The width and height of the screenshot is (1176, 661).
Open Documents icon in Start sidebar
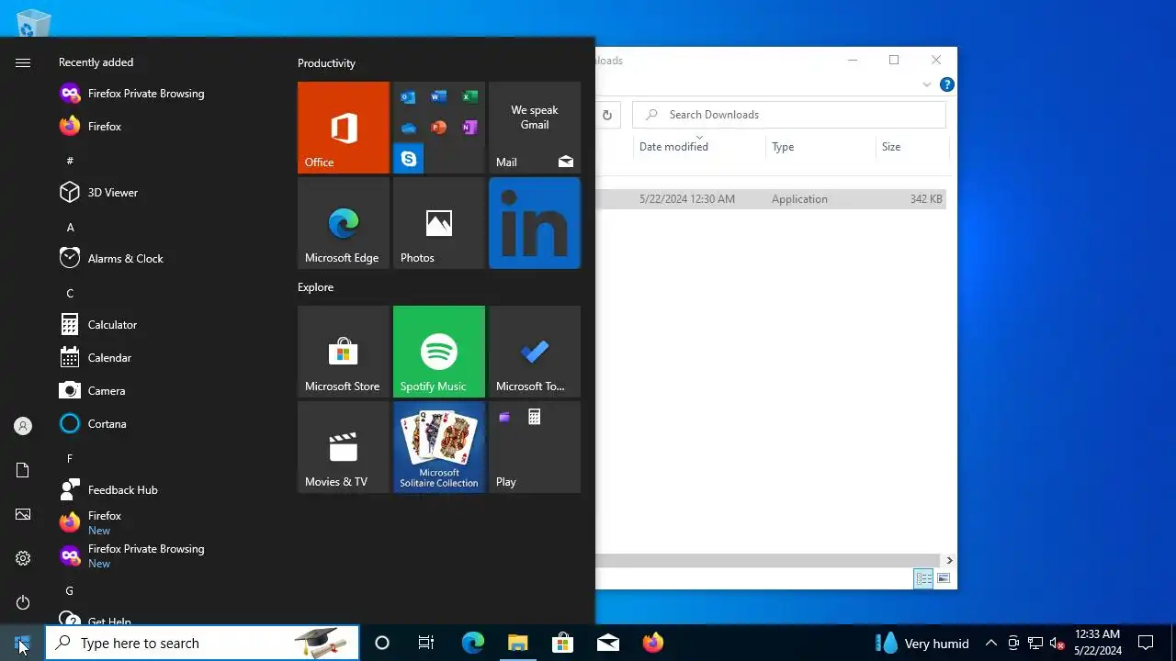coord(23,470)
